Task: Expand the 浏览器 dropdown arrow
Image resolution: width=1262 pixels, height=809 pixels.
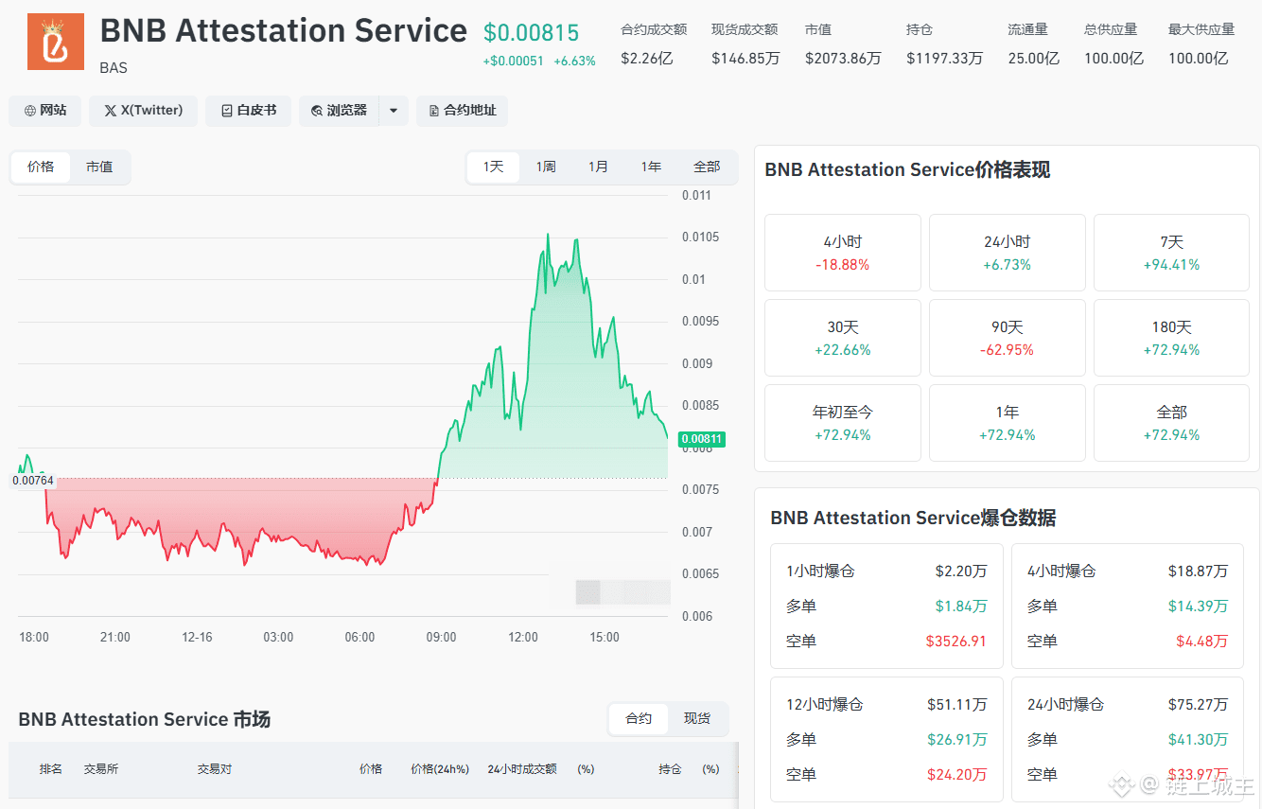Action: (x=394, y=111)
